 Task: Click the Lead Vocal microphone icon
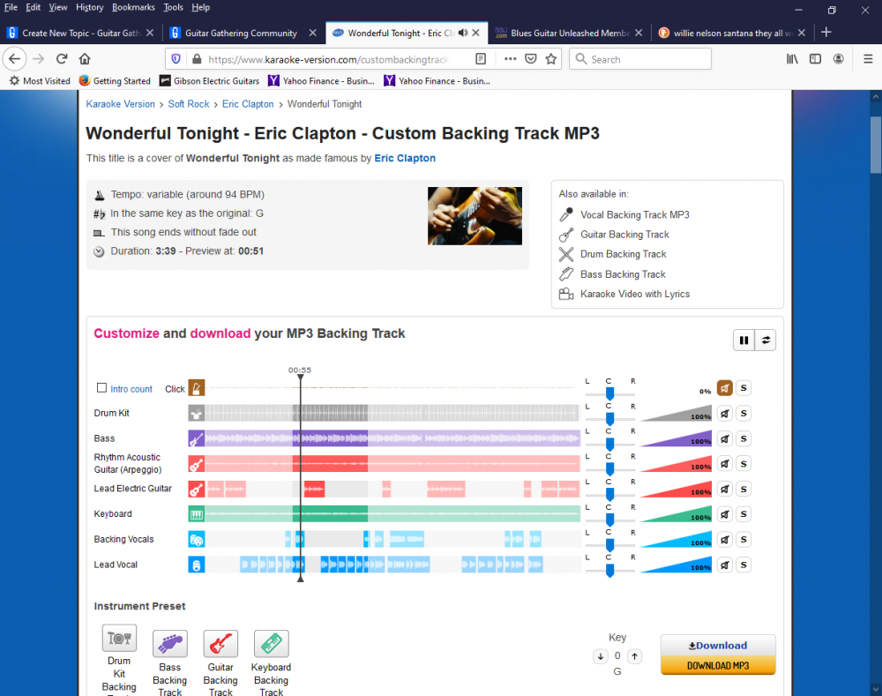[197, 565]
